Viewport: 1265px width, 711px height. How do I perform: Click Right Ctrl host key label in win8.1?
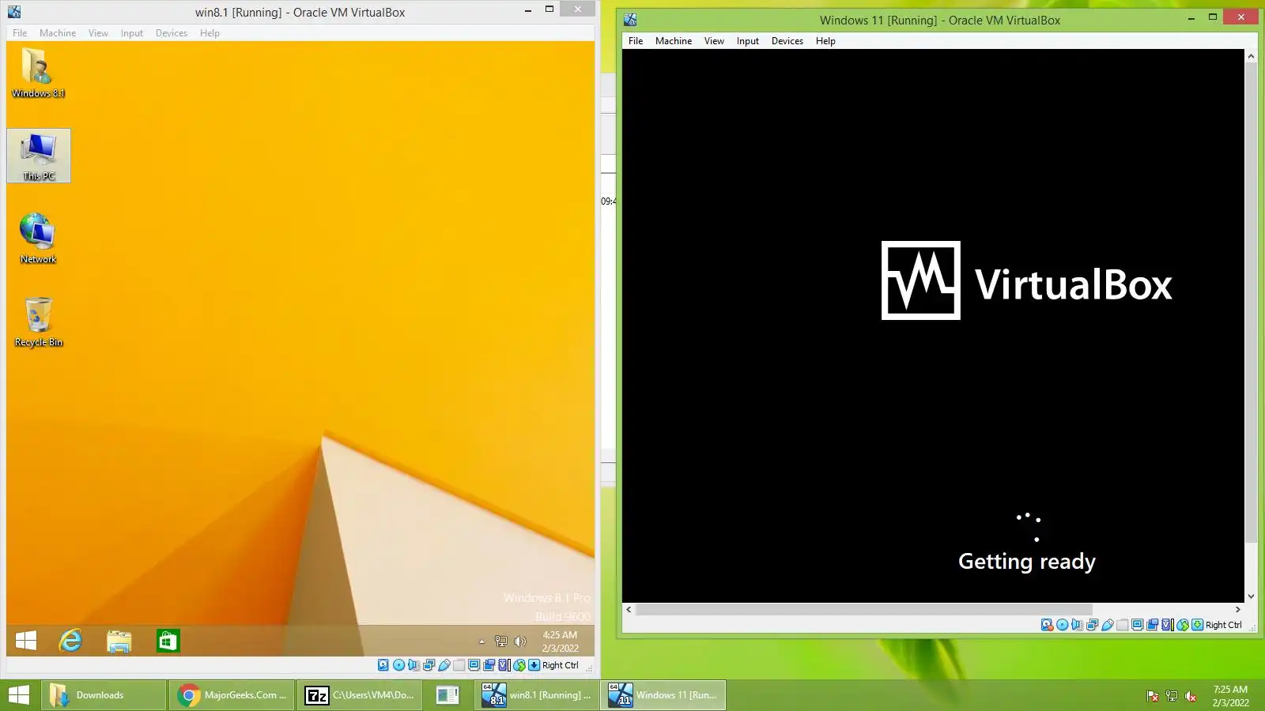(561, 665)
